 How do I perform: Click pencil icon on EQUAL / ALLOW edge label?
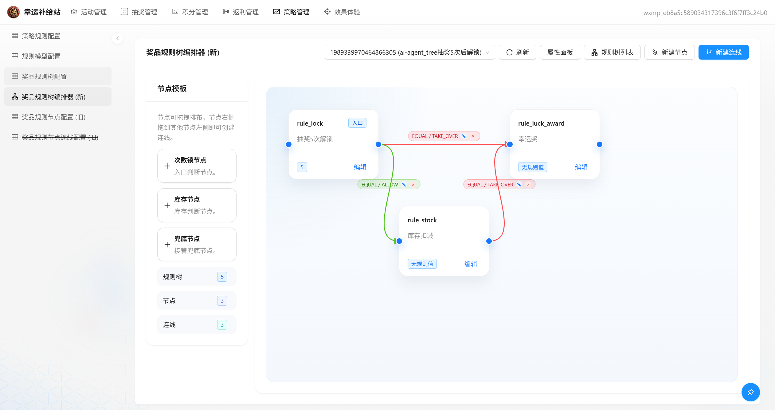(404, 185)
